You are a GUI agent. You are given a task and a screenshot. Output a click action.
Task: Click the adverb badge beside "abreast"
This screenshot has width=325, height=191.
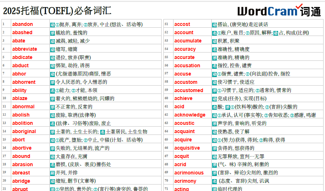point(53,173)
